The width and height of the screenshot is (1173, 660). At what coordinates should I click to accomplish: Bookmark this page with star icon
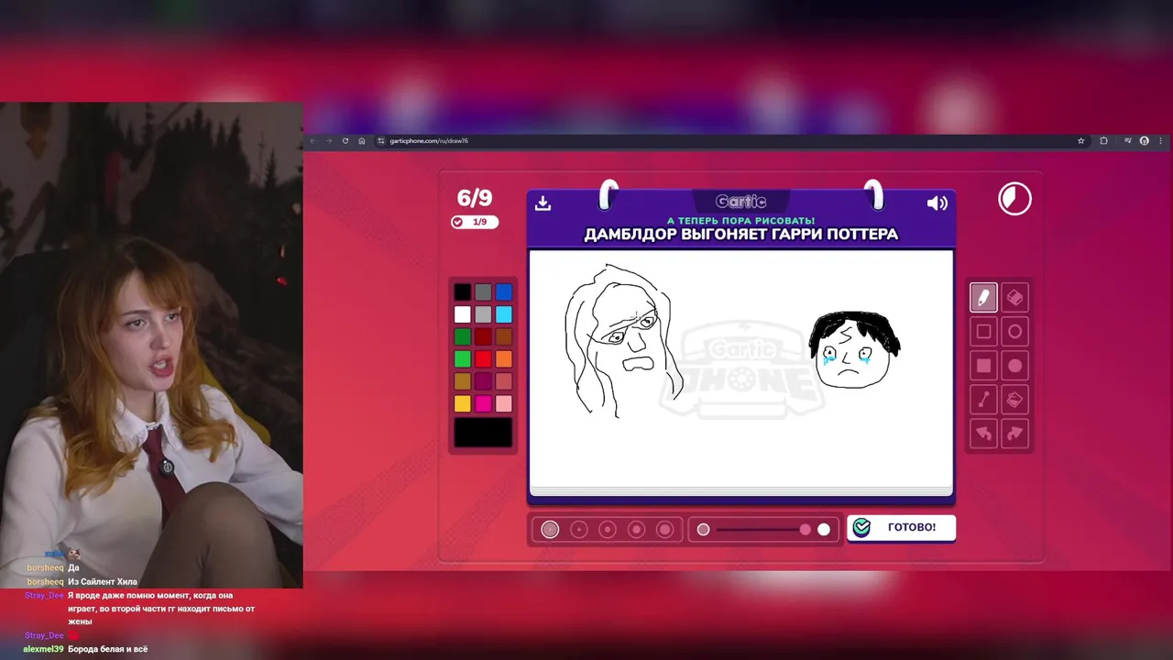(x=1081, y=141)
